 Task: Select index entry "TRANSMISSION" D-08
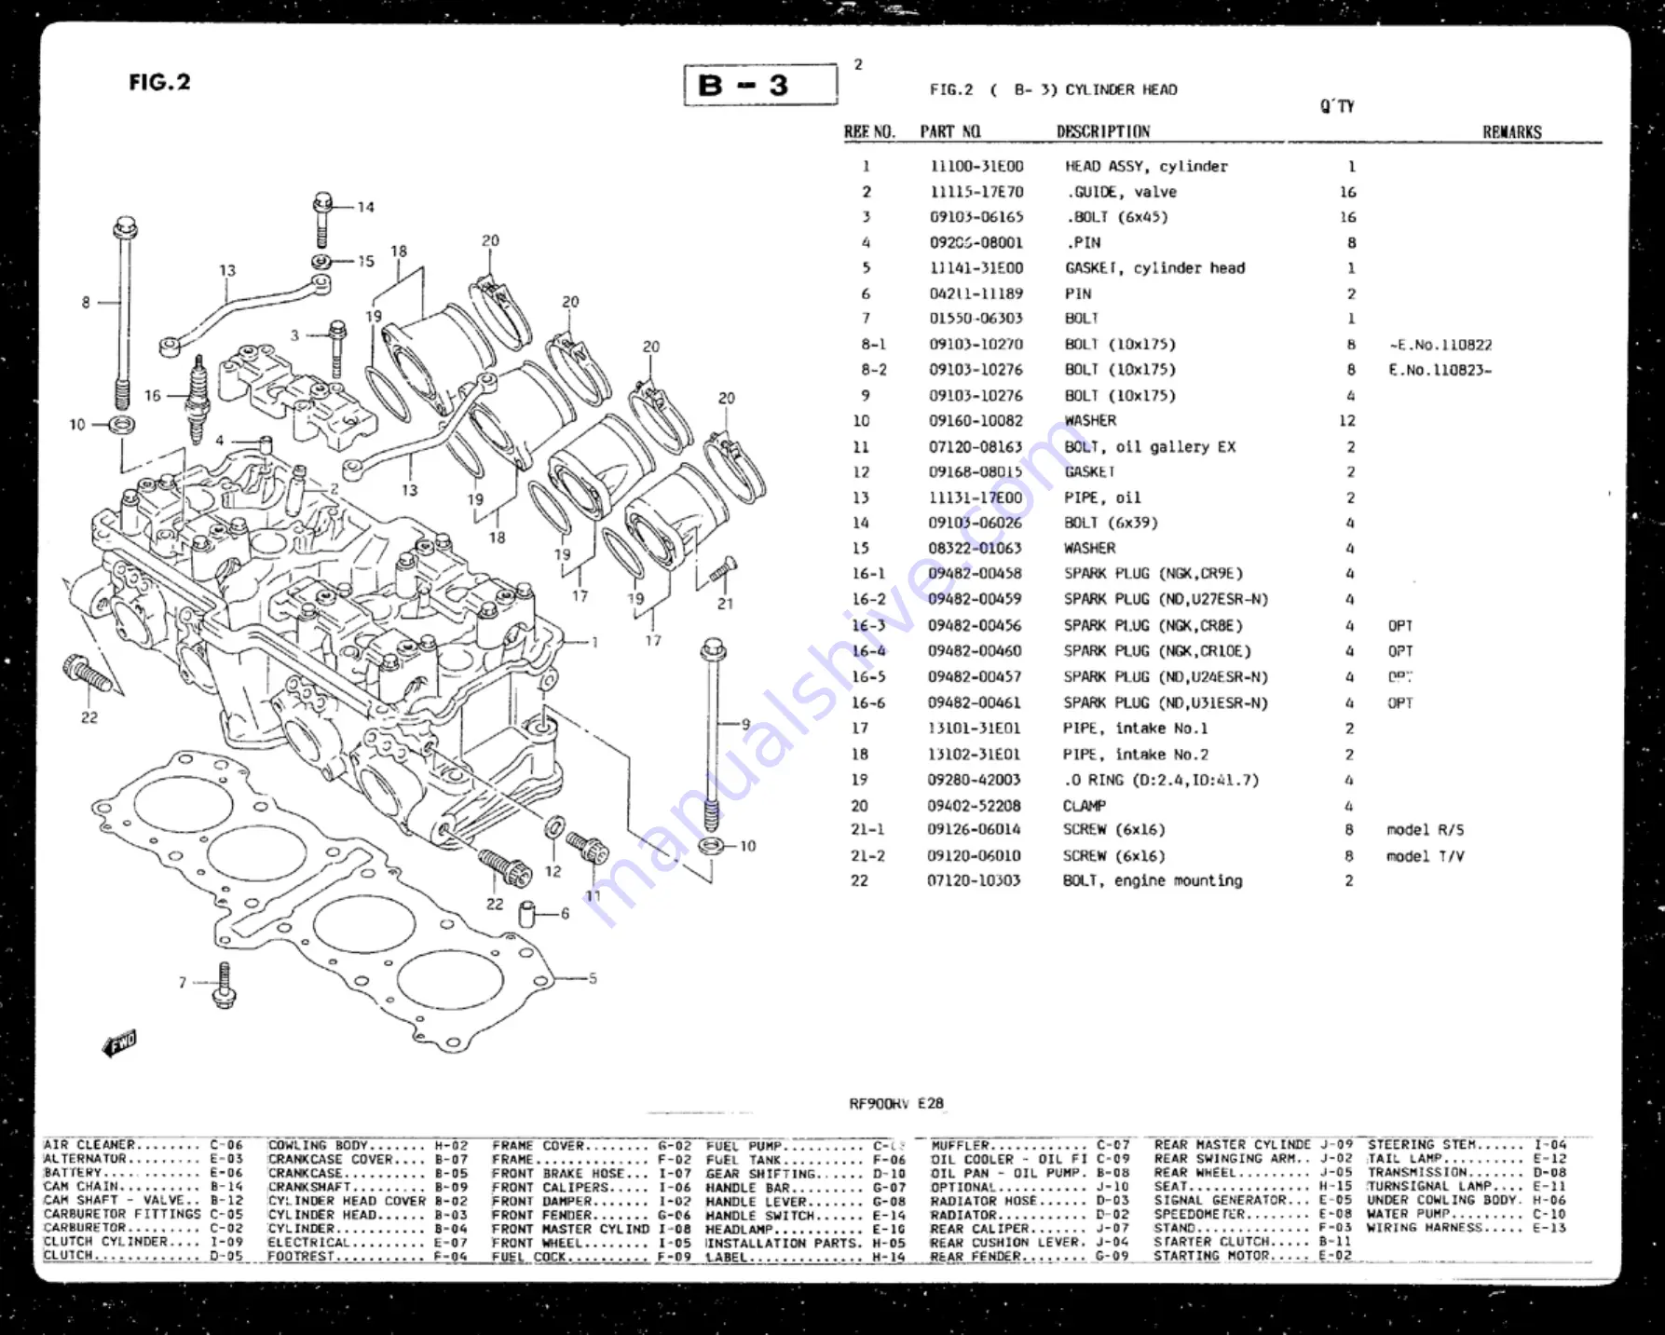pyautogui.click(x=1467, y=1173)
